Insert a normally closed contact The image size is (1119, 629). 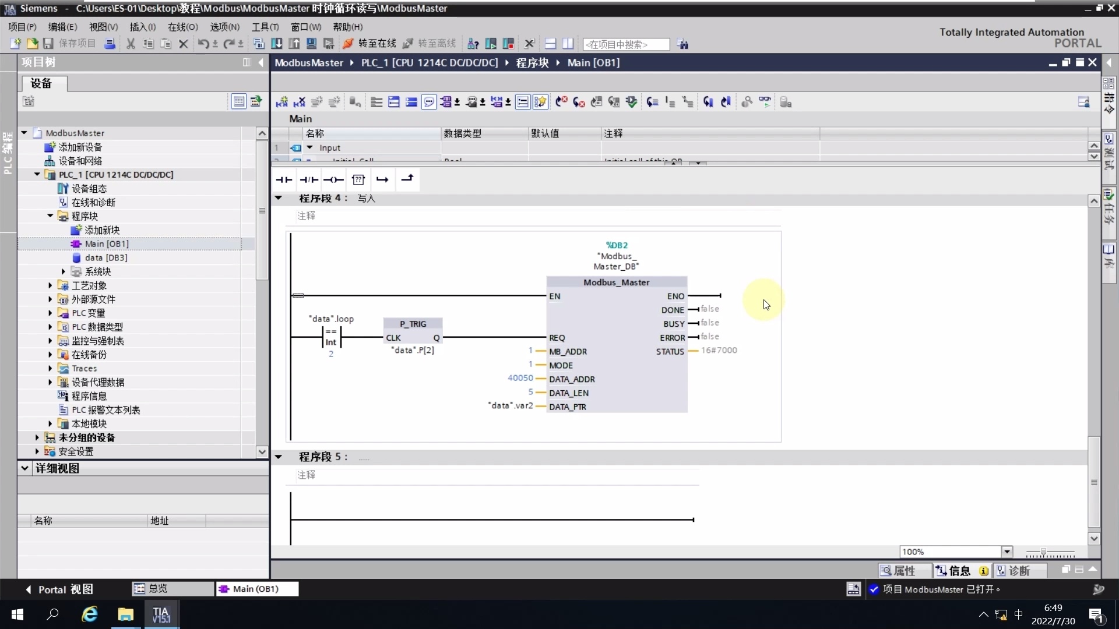[309, 179]
